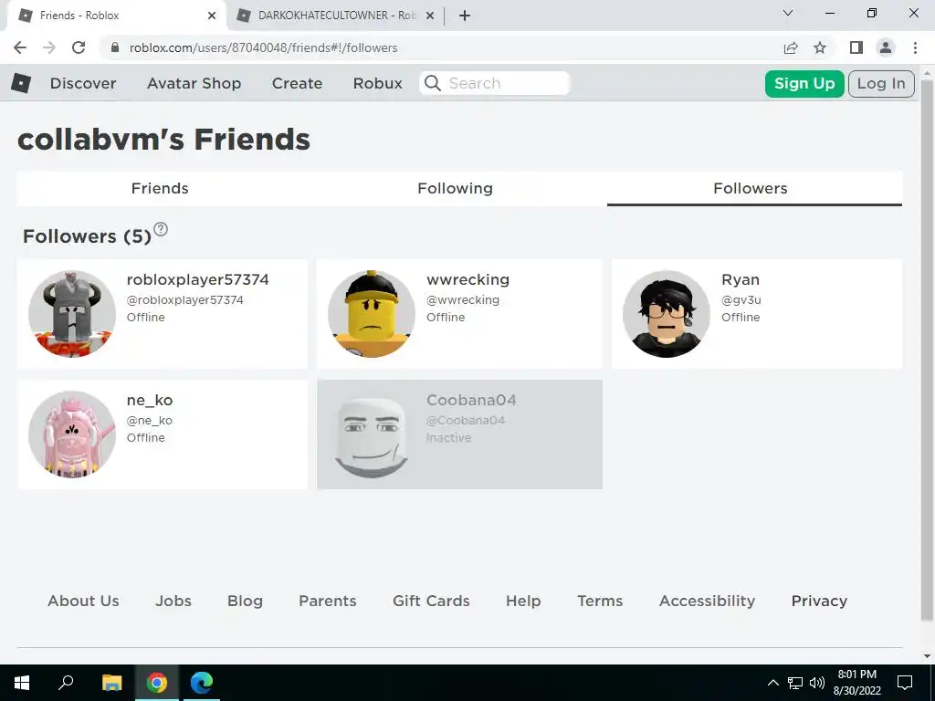Viewport: 935px width, 701px height.
Task: Share this page using the share icon
Action: 791,47
